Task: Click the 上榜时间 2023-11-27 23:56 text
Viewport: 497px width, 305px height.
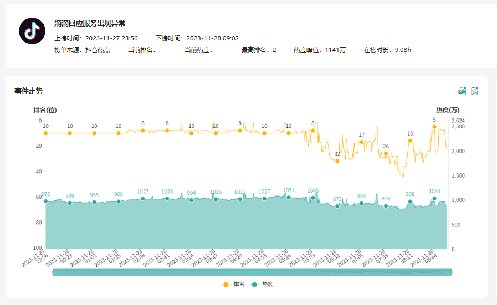Action: point(96,38)
